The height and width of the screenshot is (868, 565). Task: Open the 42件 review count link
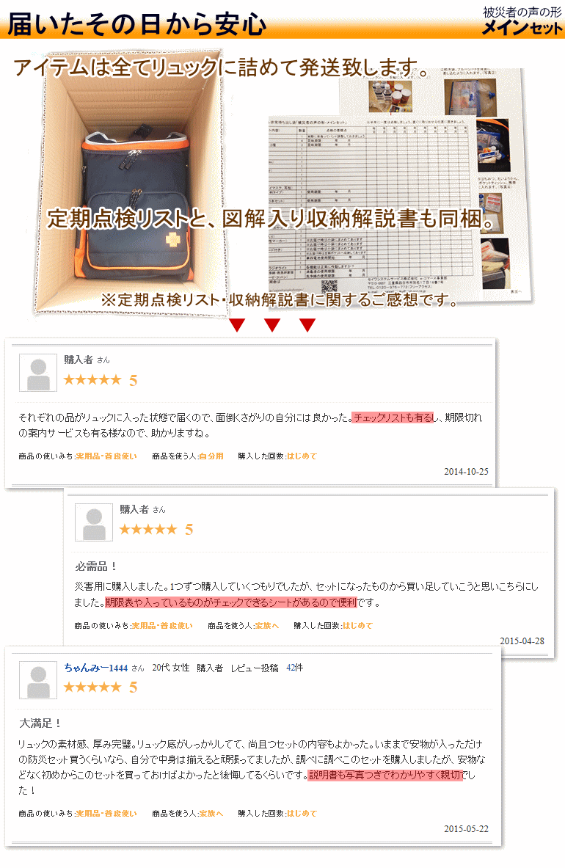(294, 668)
